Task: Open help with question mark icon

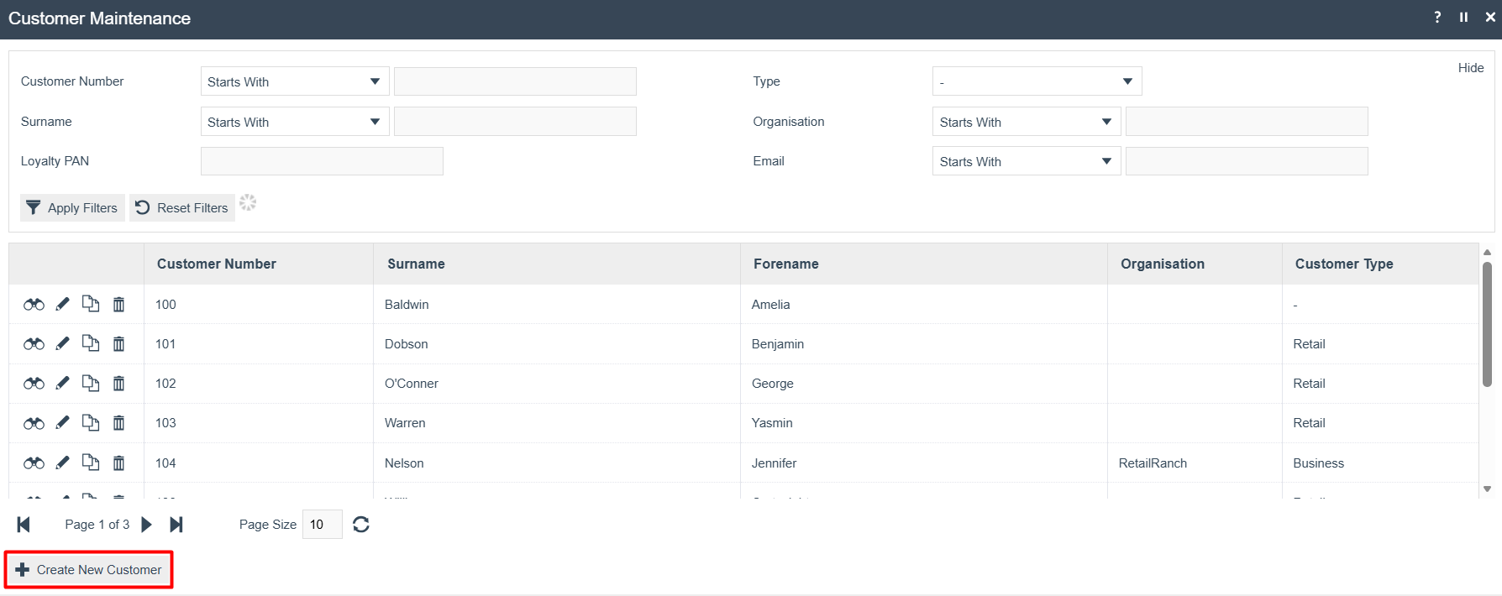Action: tap(1437, 17)
